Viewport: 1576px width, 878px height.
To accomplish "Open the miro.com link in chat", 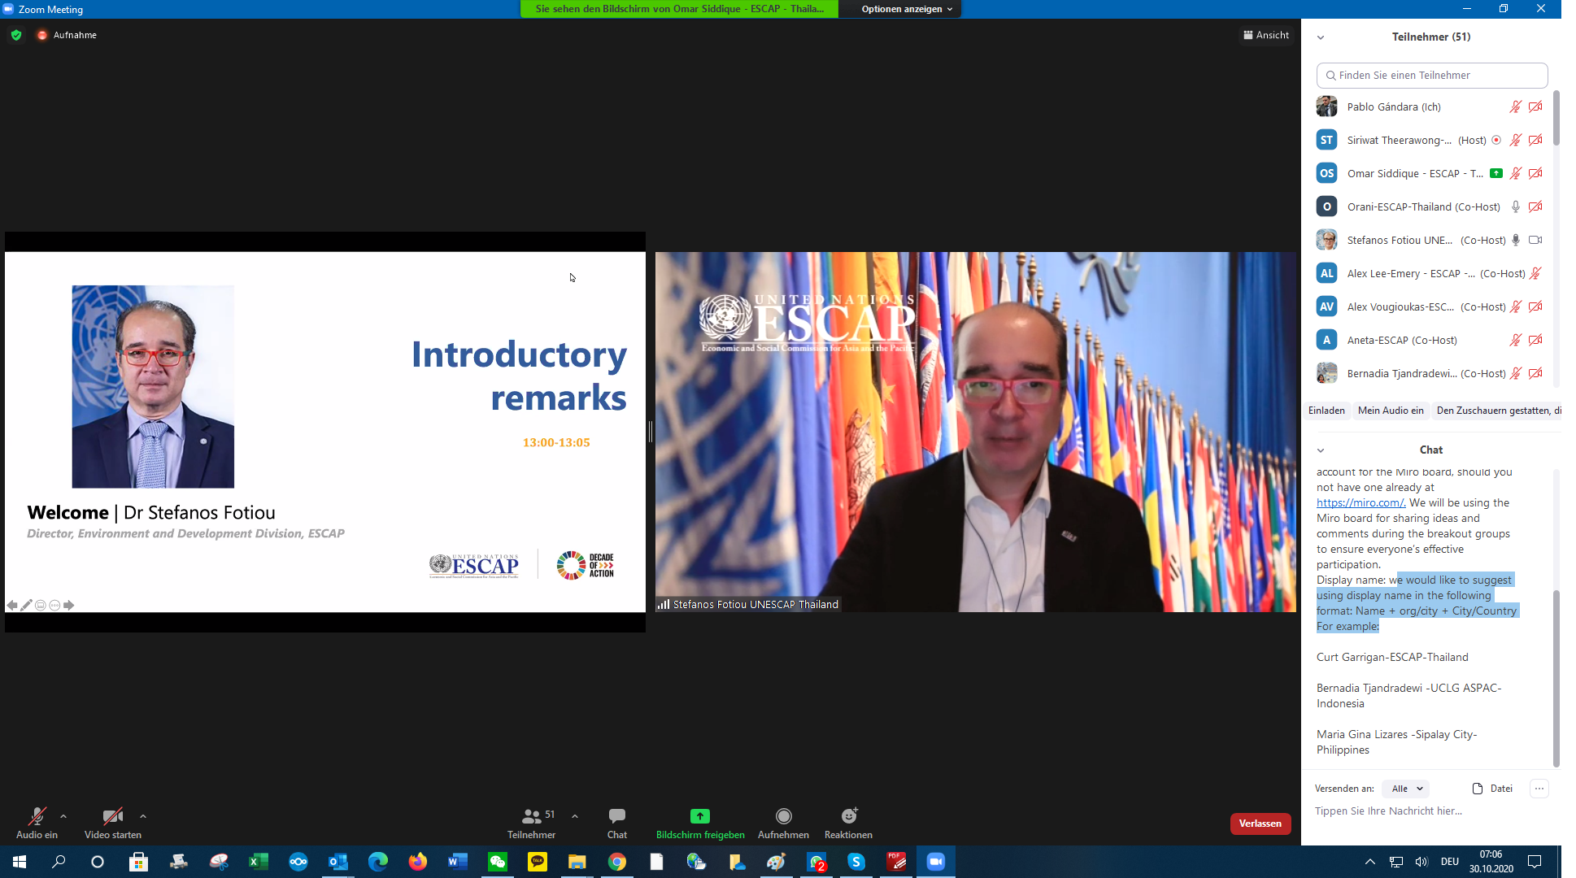I will tap(1360, 503).
